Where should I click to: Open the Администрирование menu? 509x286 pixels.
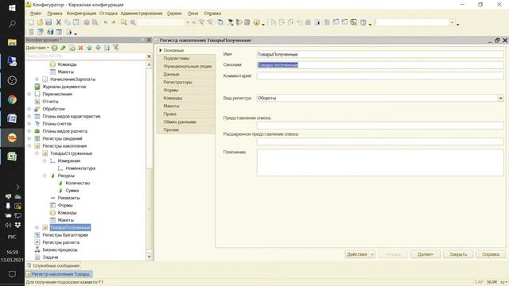click(x=142, y=14)
